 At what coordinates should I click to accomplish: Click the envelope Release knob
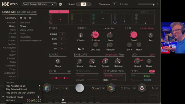(118, 62)
